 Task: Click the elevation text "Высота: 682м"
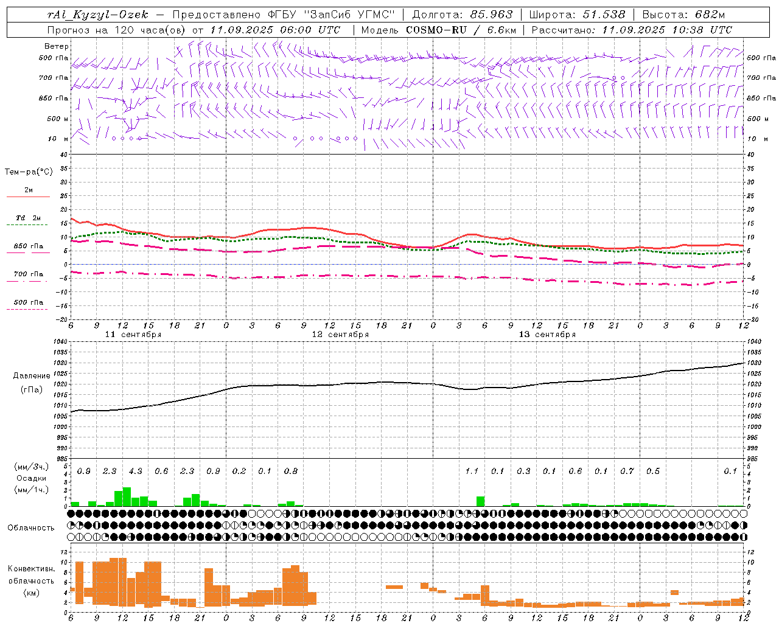(683, 15)
